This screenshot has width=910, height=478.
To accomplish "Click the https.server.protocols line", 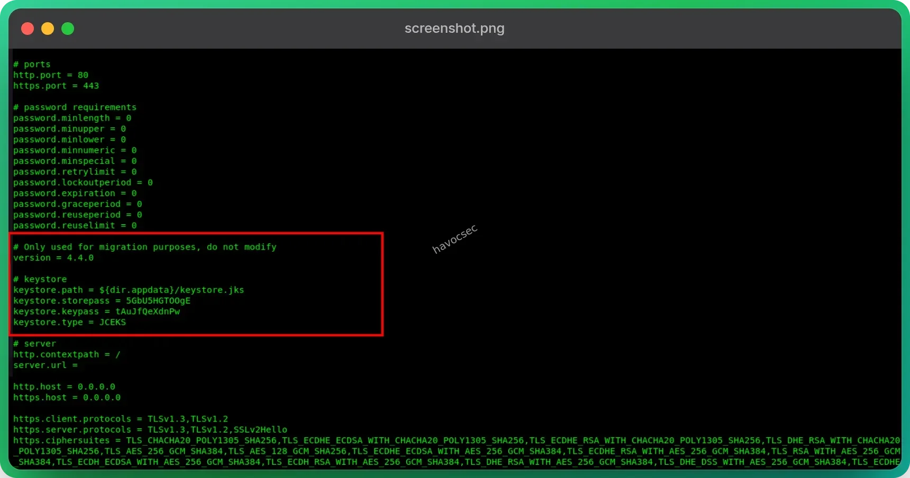I will coord(150,430).
